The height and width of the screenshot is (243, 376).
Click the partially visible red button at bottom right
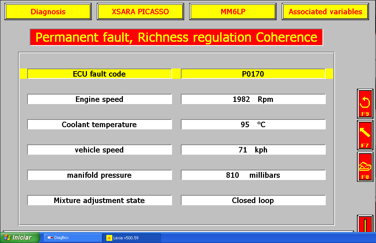[365, 224]
